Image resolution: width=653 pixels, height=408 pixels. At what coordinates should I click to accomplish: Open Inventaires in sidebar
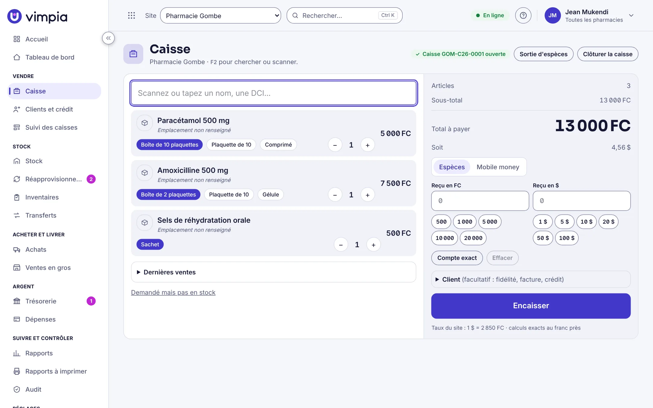[54, 197]
